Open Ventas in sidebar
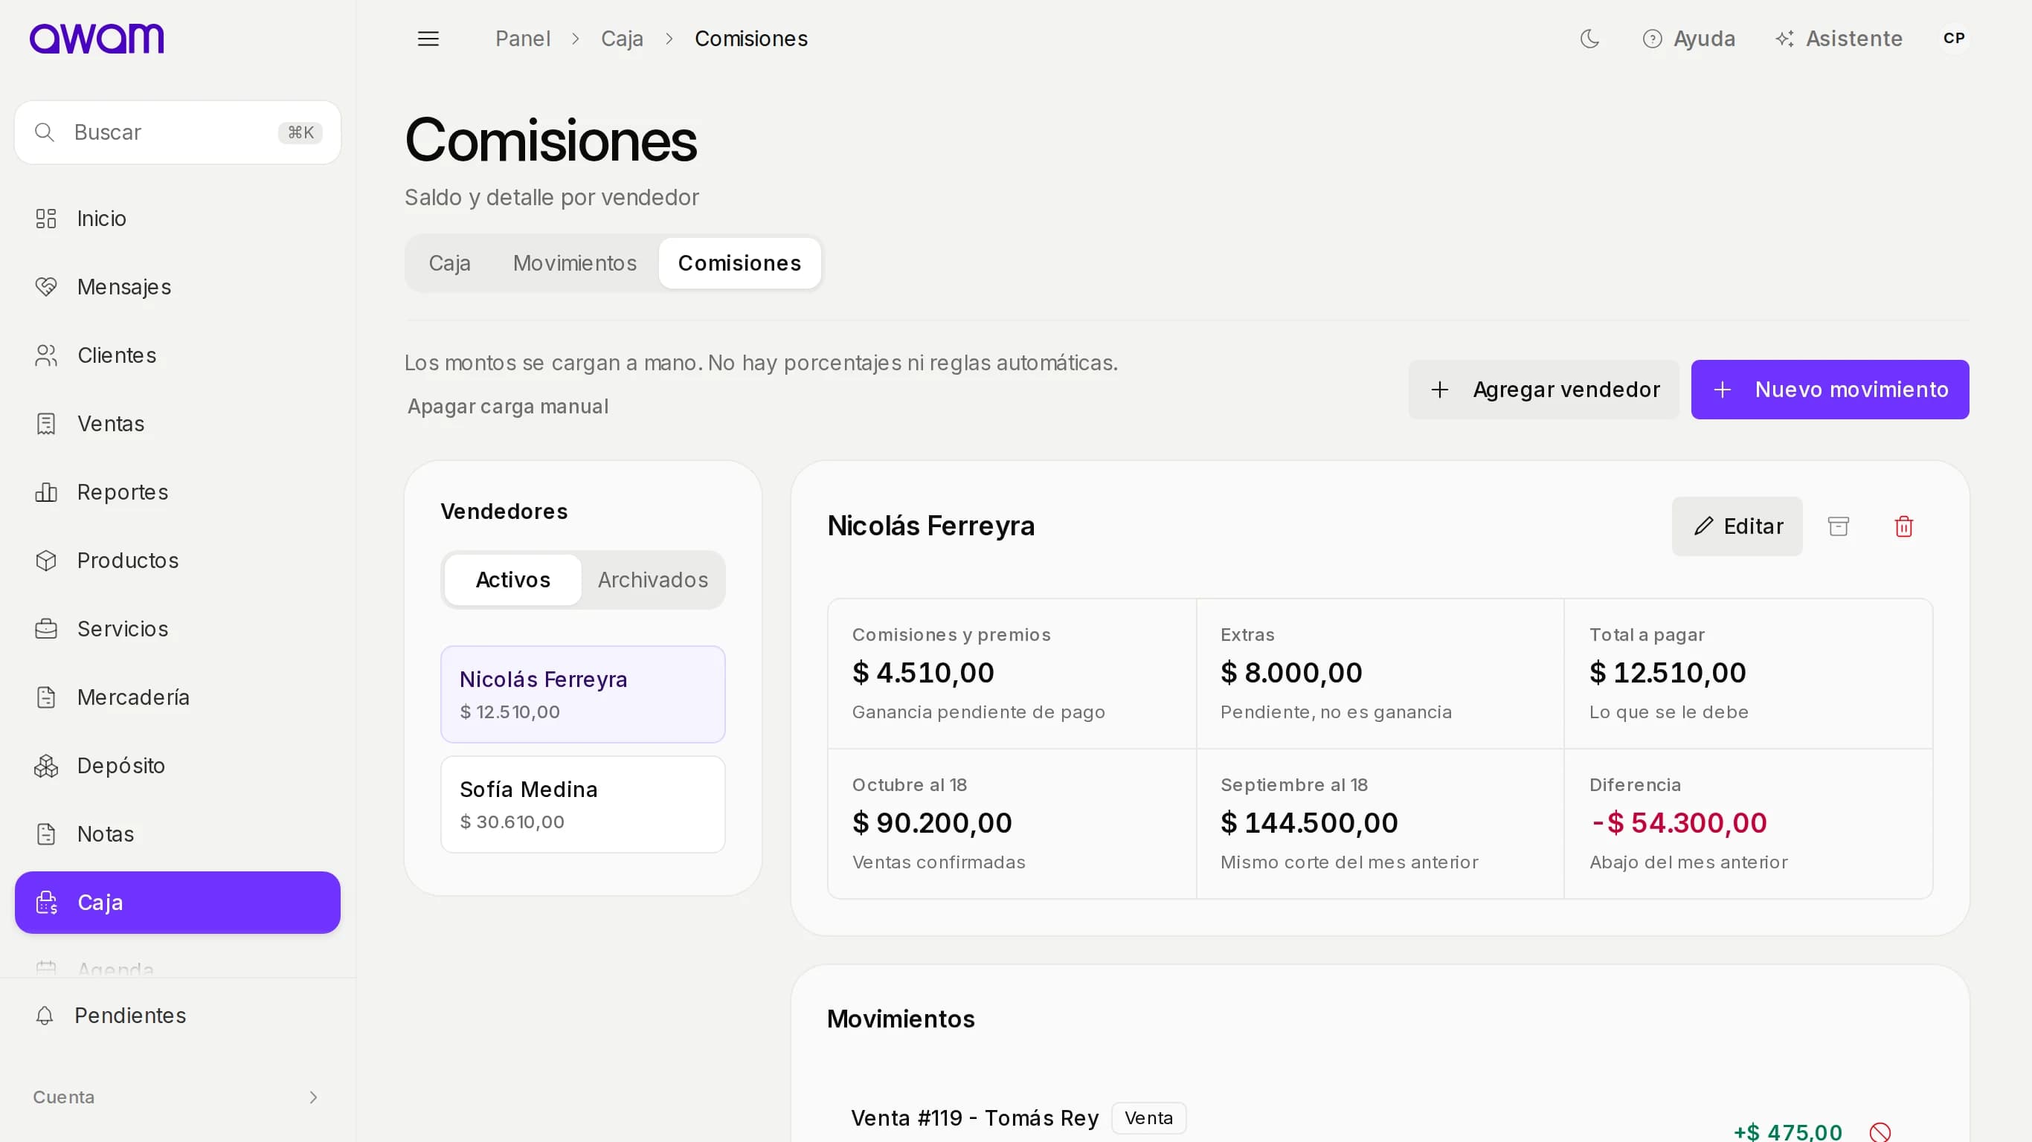Viewport: 2032px width, 1142px height. 178,424
